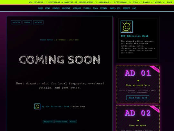Visit the Food section link
The image size is (174, 131).
tap(95, 8)
